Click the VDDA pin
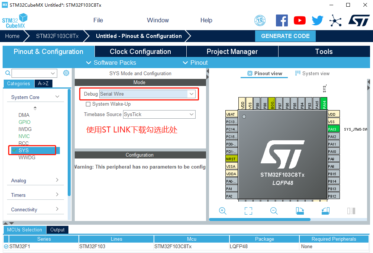Image resolution: width=373 pixels, height=253 pixels. pyautogui.click(x=231, y=174)
